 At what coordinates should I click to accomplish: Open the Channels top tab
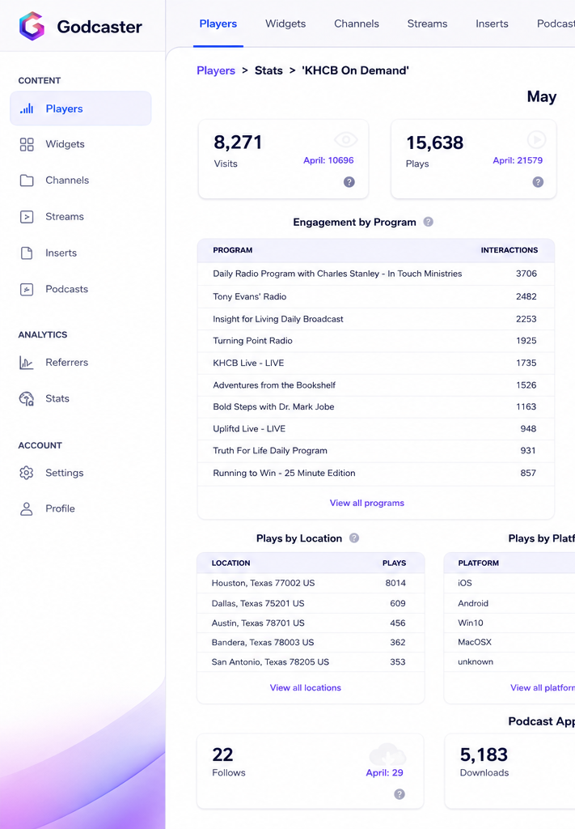(357, 23)
